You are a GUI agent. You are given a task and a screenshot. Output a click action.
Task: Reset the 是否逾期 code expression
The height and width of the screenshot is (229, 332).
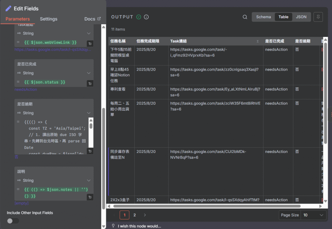[90, 151]
